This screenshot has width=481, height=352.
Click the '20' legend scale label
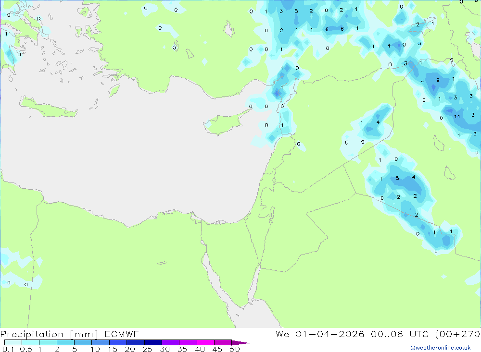point(130,349)
